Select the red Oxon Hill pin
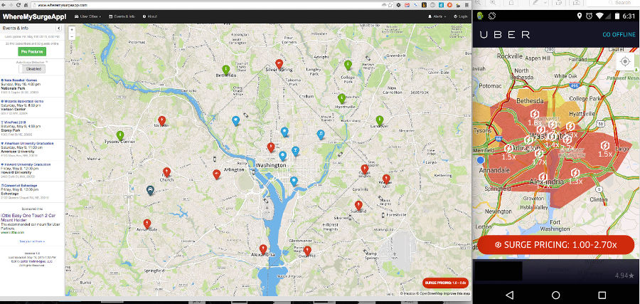Screen dimensions: 640x304 point(307,251)
